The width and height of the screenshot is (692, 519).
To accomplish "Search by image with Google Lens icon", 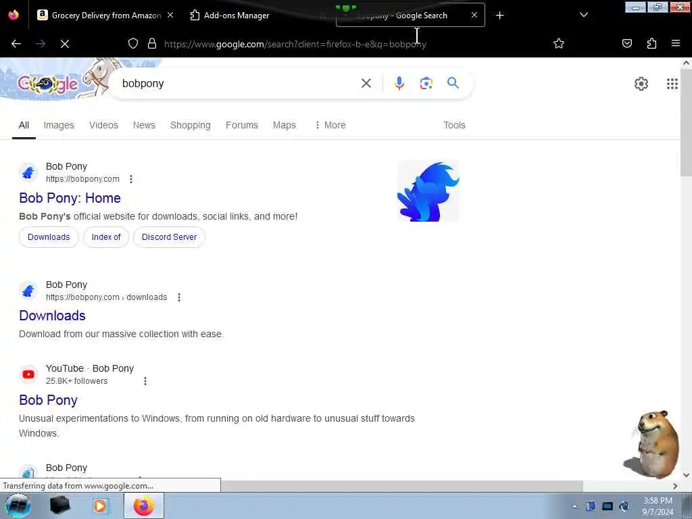I will pos(426,83).
